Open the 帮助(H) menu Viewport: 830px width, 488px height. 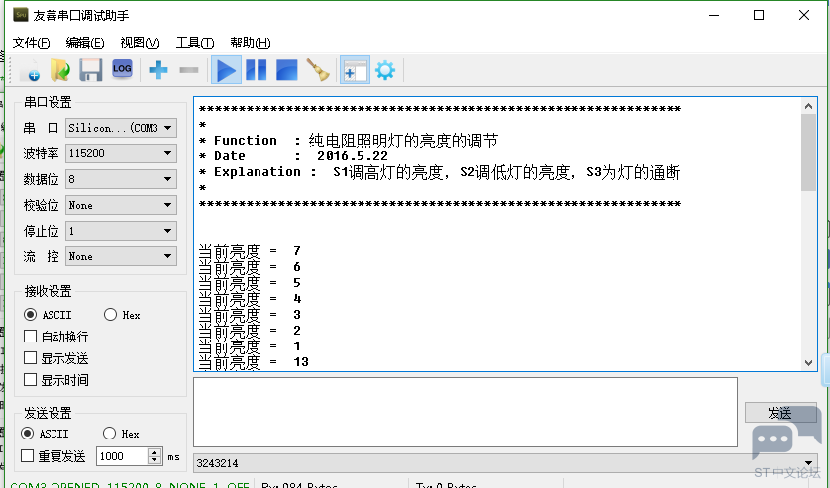[x=250, y=43]
